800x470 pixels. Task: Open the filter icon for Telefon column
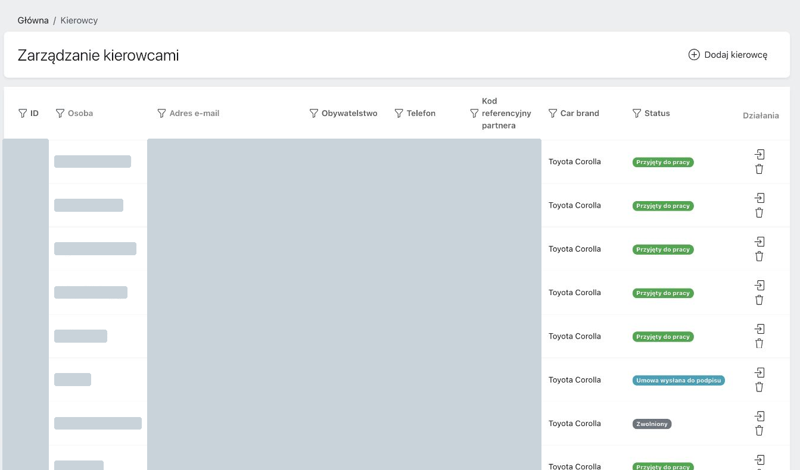(x=399, y=113)
